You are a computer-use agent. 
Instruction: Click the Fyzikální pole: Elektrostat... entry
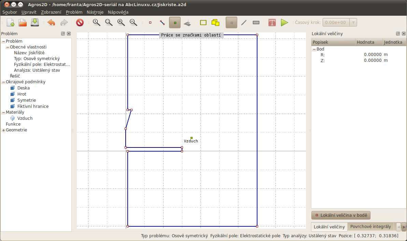pyautogui.click(x=42, y=64)
